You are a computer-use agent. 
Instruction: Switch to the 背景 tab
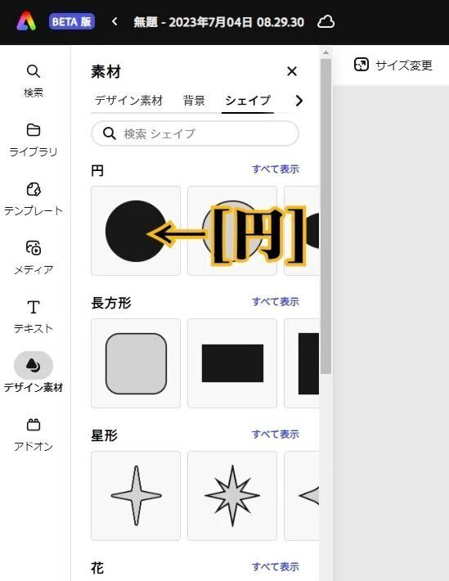[194, 101]
